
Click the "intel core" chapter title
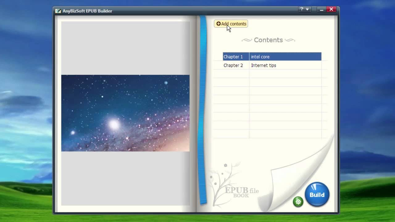(260, 57)
